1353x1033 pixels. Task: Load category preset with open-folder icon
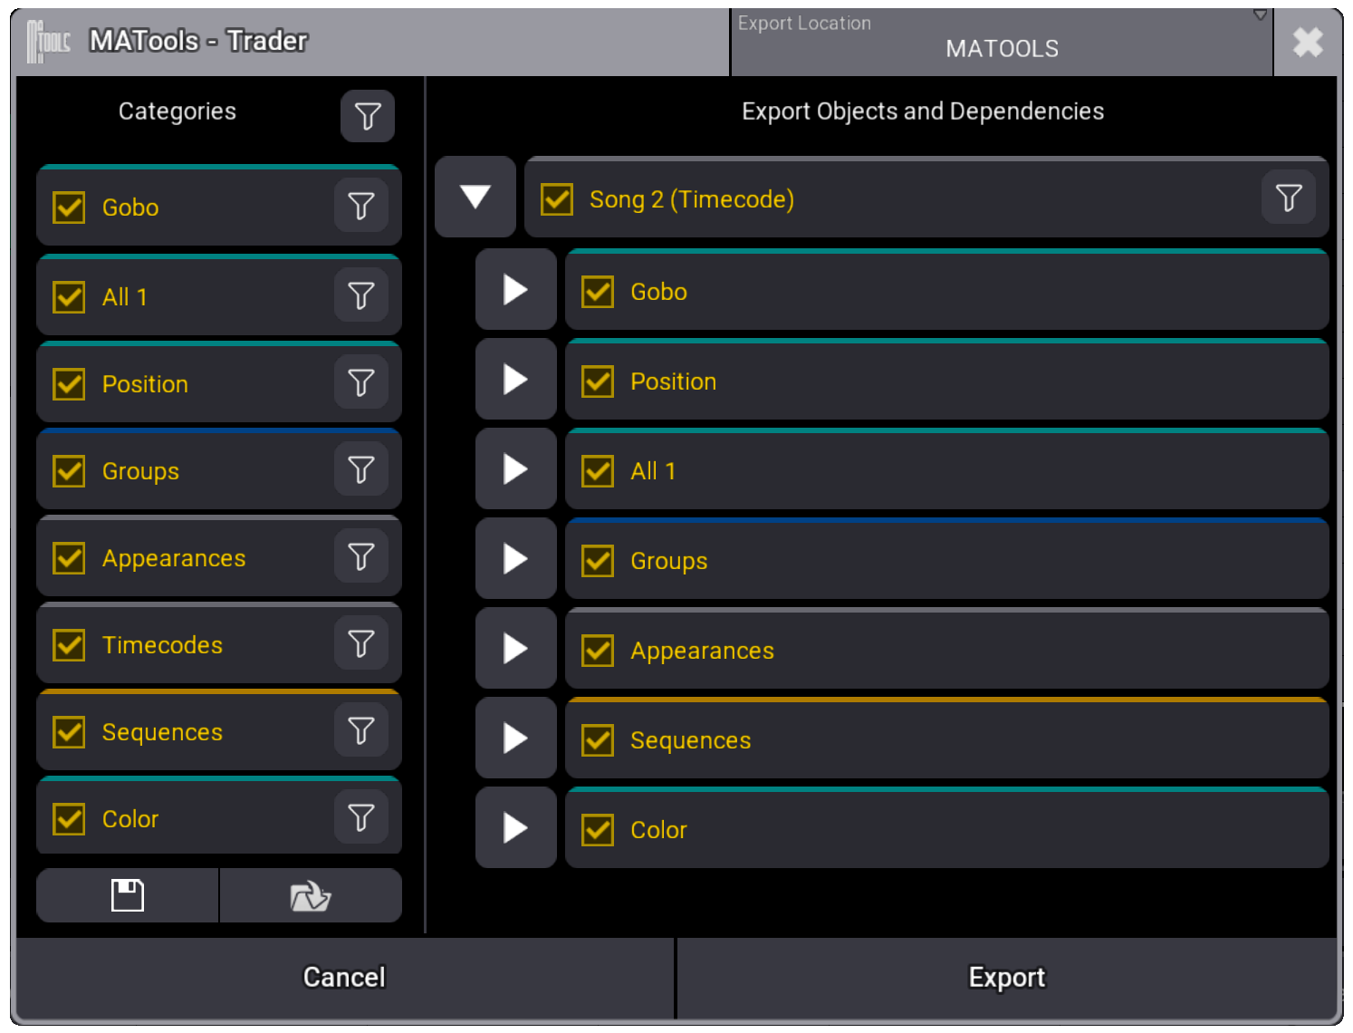pos(311,895)
